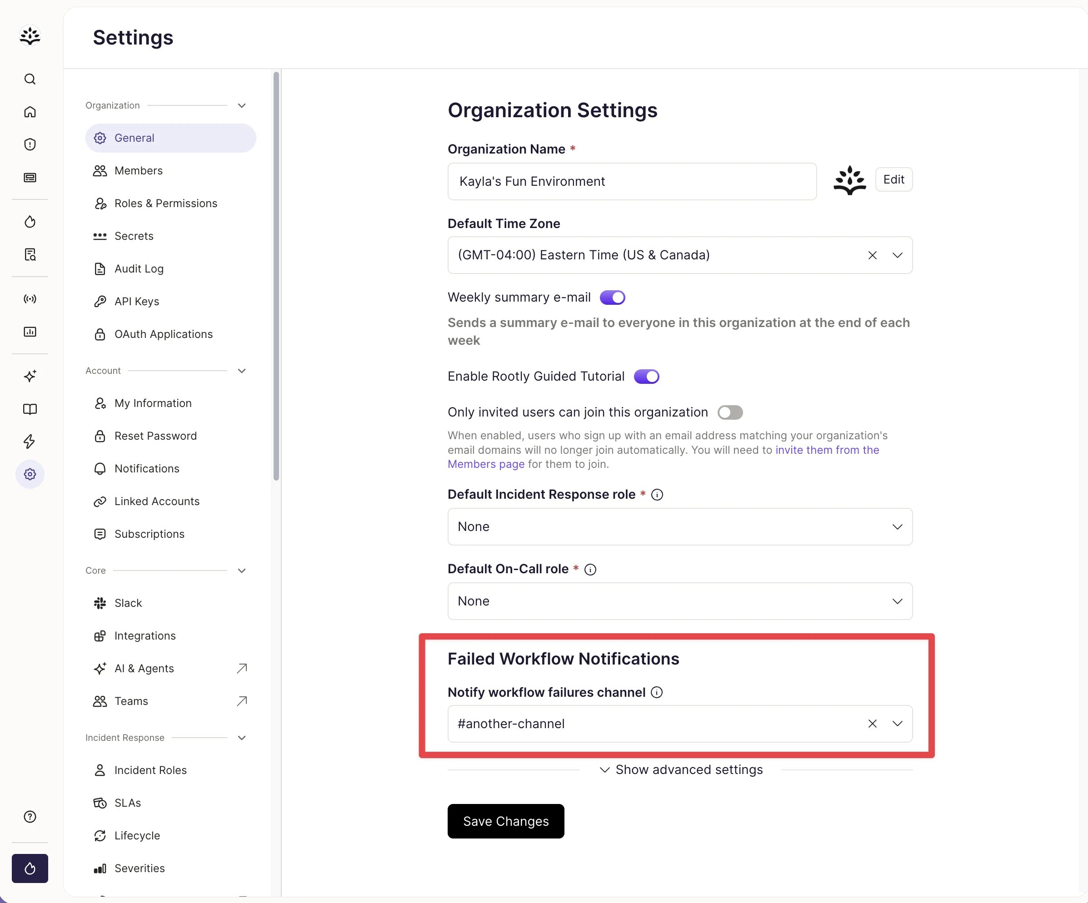Image resolution: width=1088 pixels, height=903 pixels.
Task: Disable Enable Rootly Guided Tutorial switch
Action: point(647,377)
